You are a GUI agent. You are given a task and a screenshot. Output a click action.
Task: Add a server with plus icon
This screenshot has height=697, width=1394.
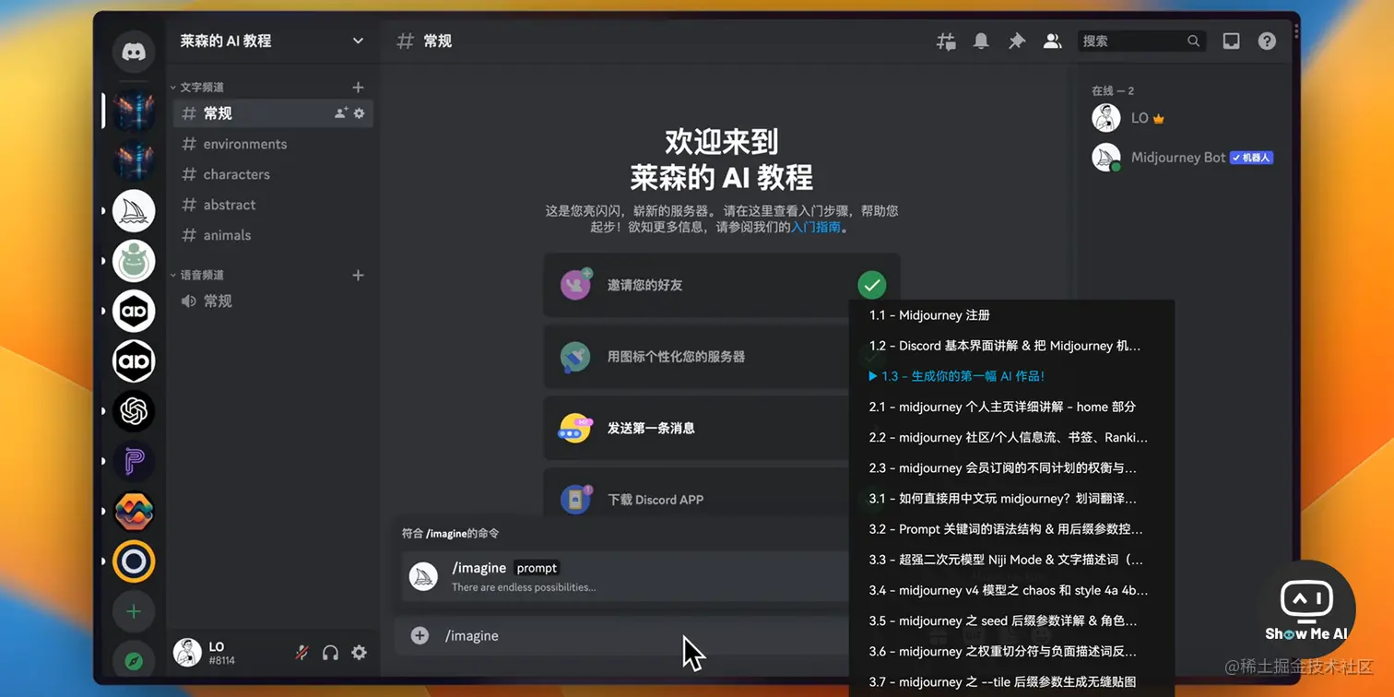pyautogui.click(x=134, y=611)
